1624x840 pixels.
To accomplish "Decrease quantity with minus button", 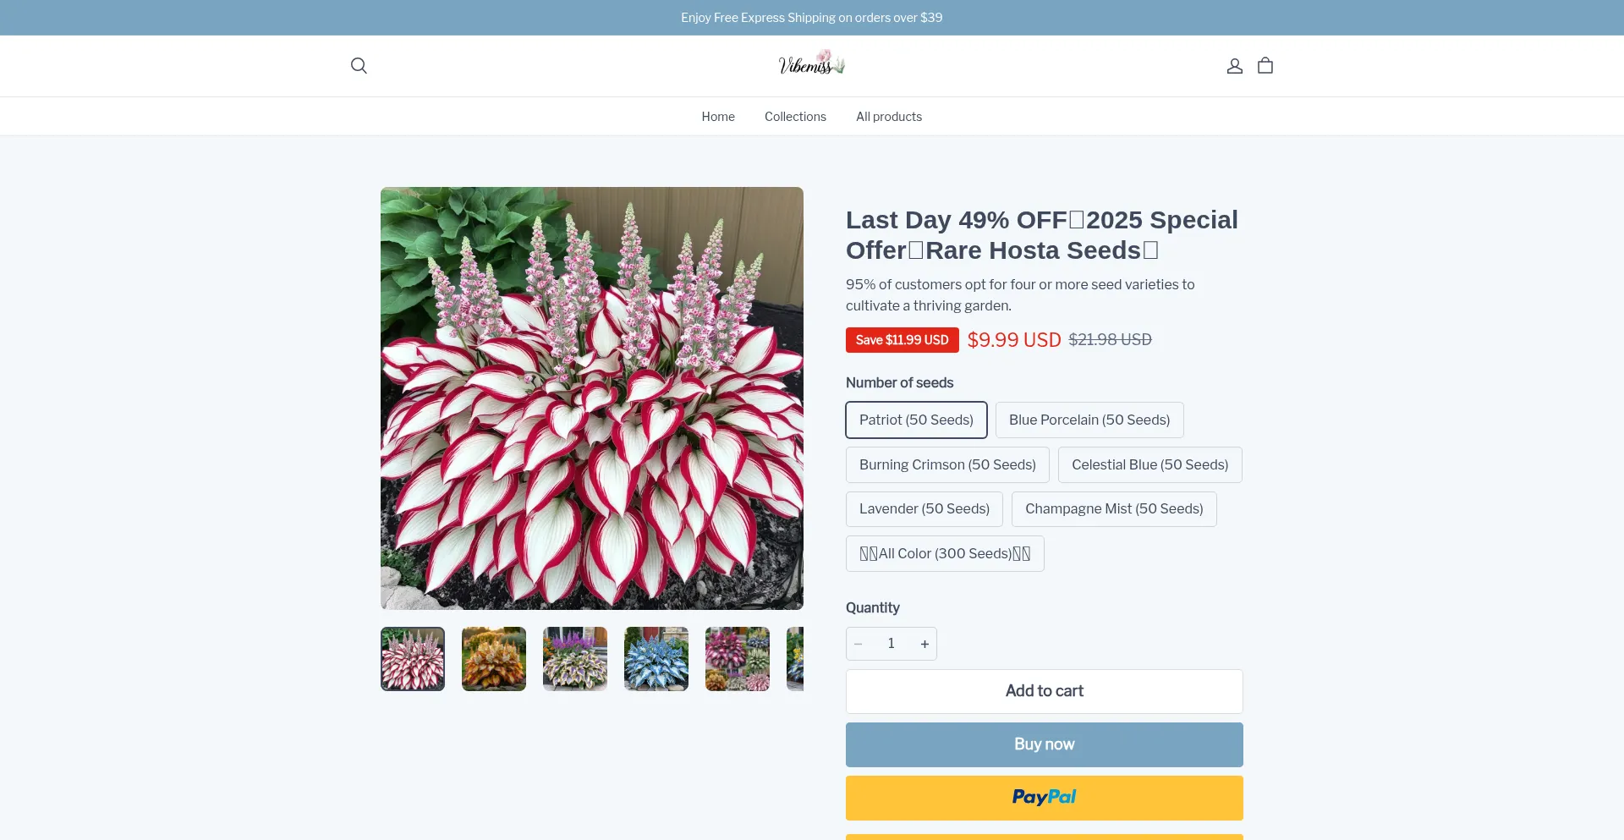I will coord(859,644).
